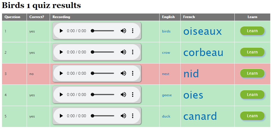Play the recording for question 1
Screen dimensions: 272x129
pyautogui.click(x=61, y=31)
